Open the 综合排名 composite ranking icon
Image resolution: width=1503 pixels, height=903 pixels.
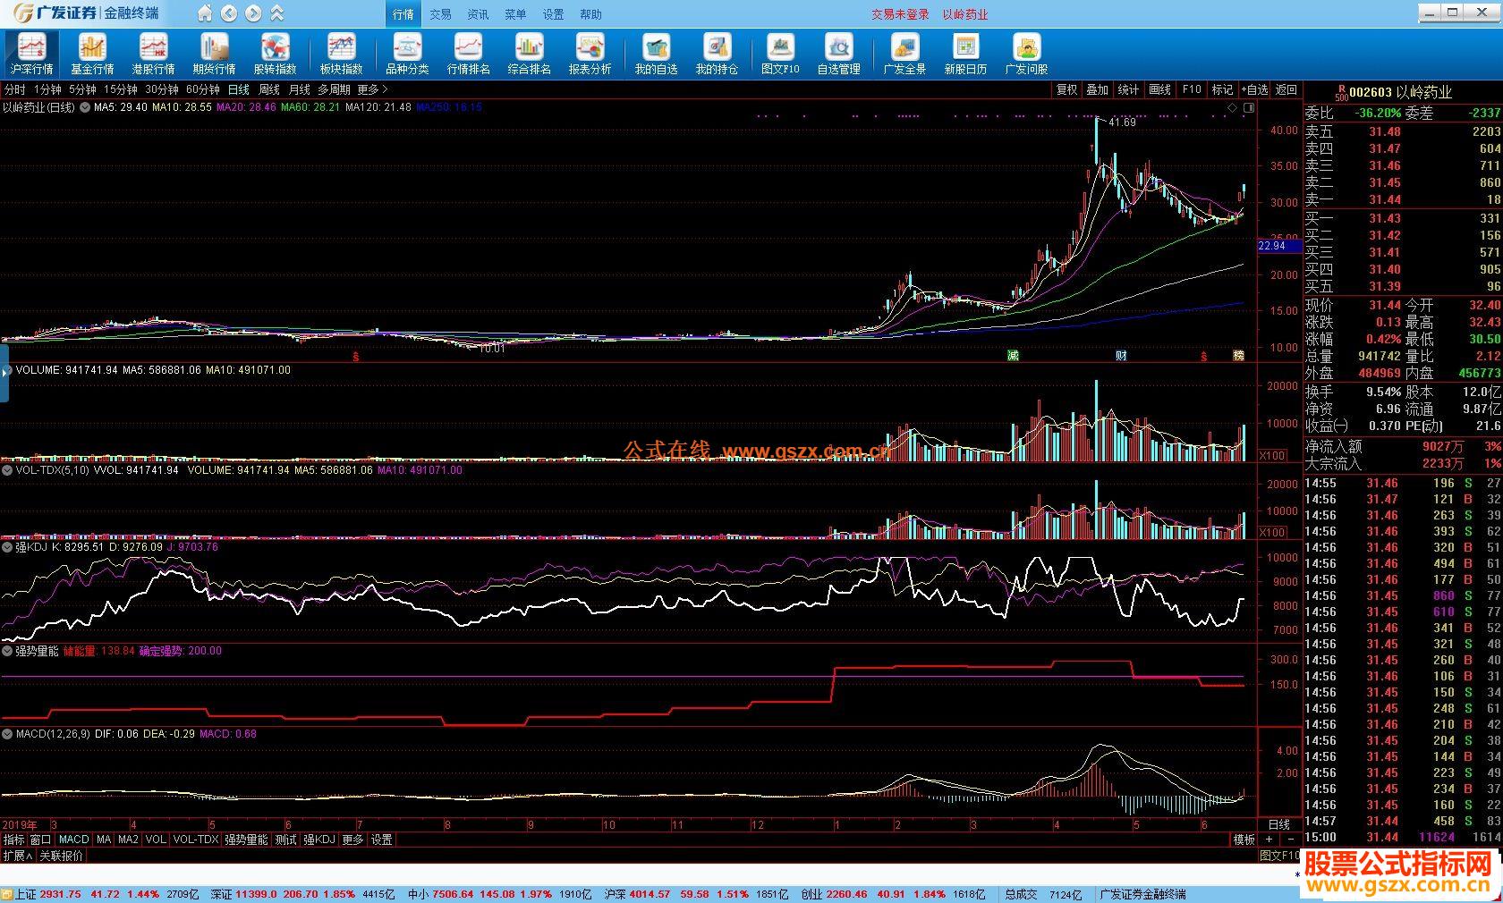(529, 54)
